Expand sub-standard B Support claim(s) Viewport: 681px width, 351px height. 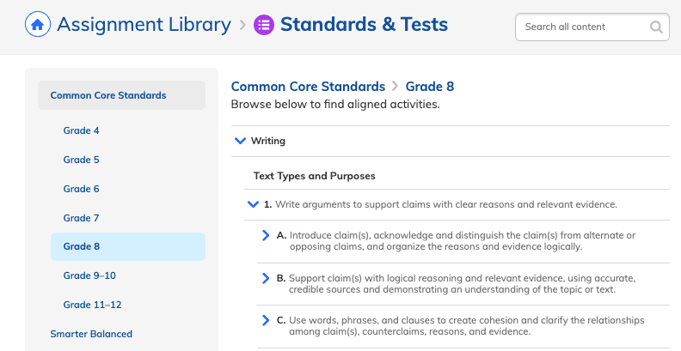[x=266, y=278]
